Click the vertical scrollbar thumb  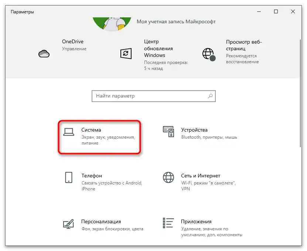(300, 93)
